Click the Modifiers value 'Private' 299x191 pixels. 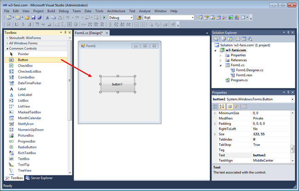pos(258,118)
